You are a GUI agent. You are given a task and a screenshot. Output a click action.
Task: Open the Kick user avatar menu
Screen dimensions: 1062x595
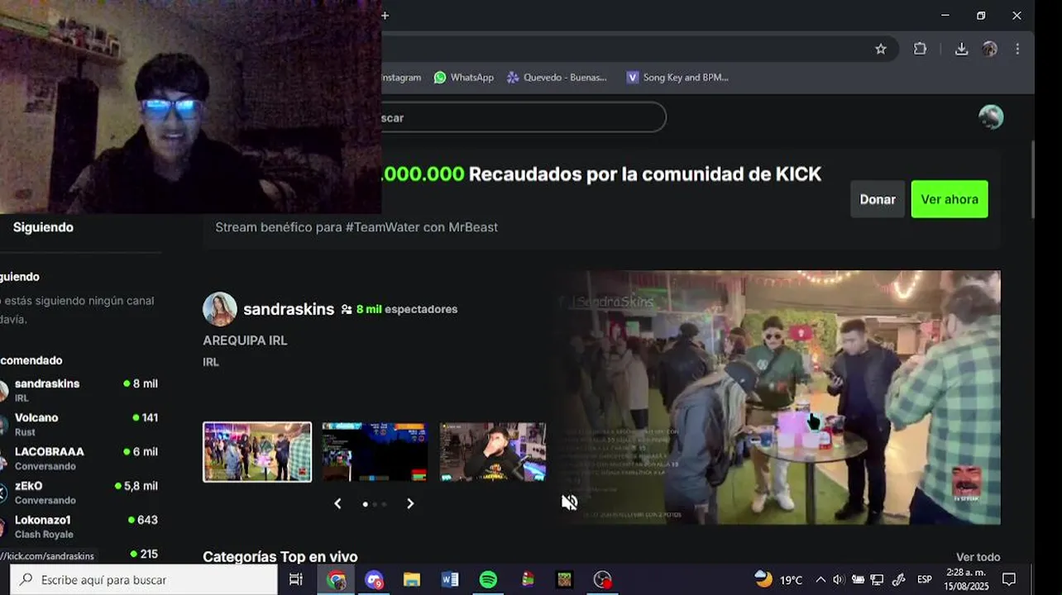pos(991,117)
